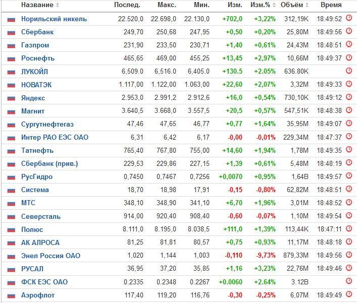This screenshot has width=357, height=303.
Task: Click the clock icon in Полюс row
Action: (x=349, y=228)
